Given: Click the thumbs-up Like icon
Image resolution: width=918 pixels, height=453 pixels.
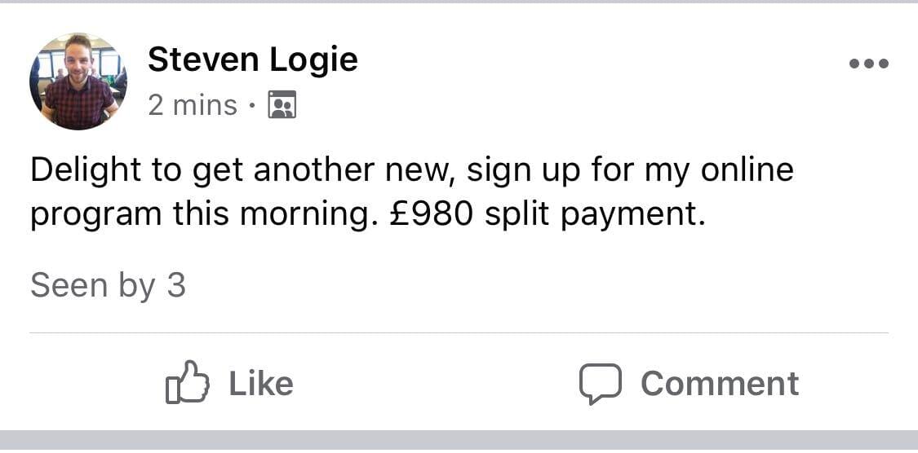Looking at the screenshot, I should pyautogui.click(x=187, y=384).
